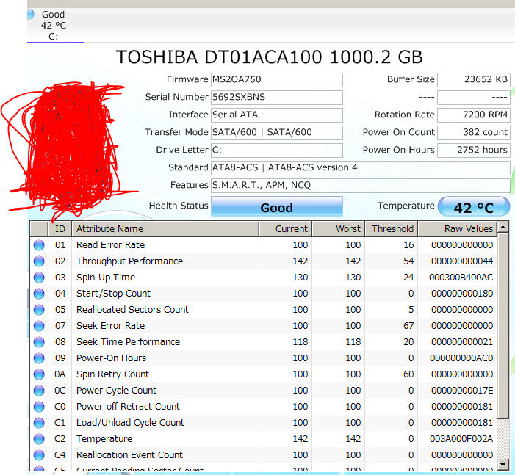
Task: Click the Interface field Serial ATA
Action: coord(277,115)
